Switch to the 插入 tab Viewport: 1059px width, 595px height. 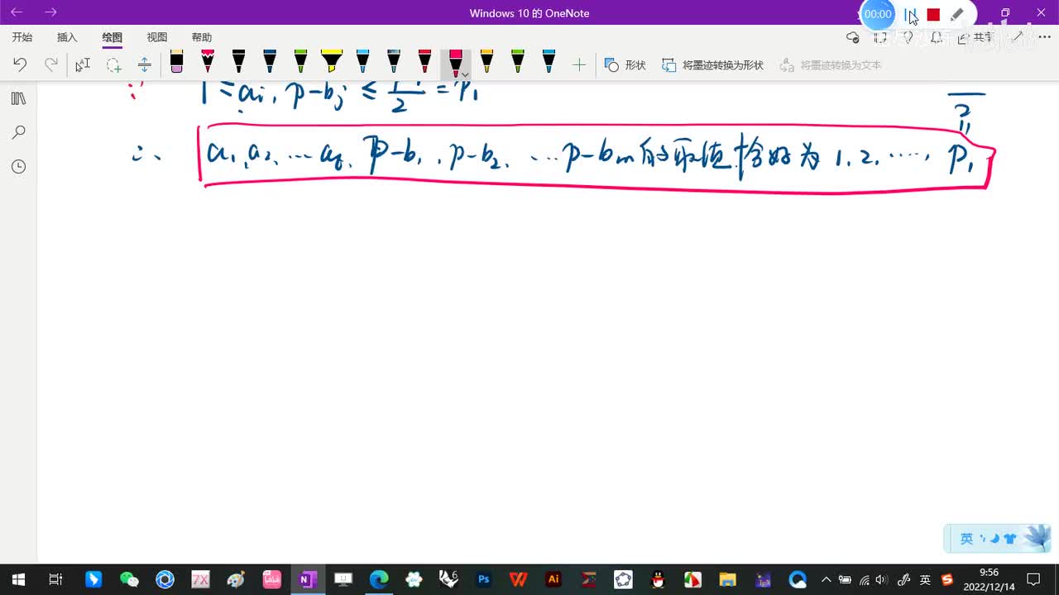pyautogui.click(x=67, y=37)
